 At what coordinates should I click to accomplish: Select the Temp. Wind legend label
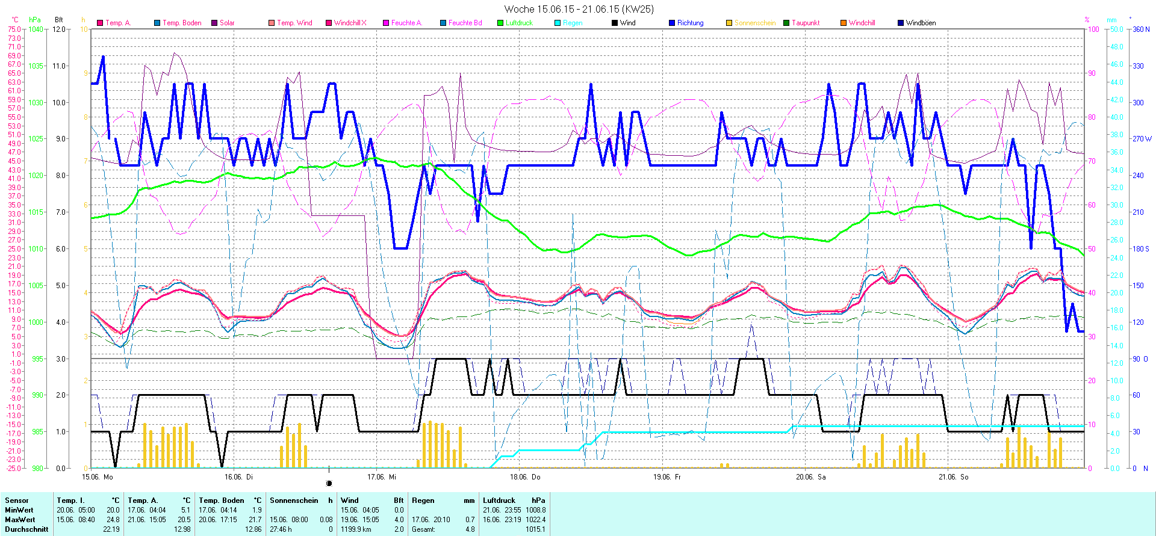(x=294, y=23)
